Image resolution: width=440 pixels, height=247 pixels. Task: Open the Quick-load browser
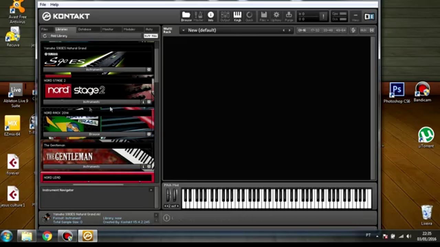250,16
